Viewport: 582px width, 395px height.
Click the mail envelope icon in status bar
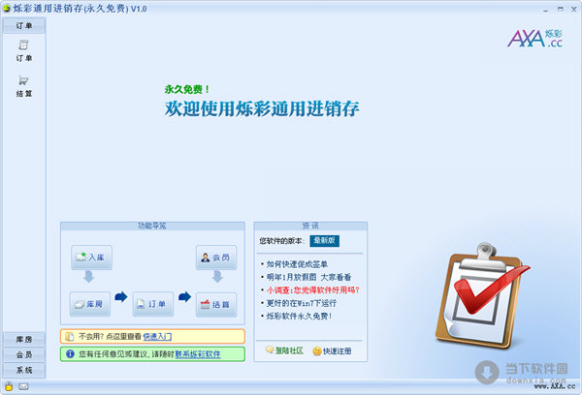click(23, 387)
